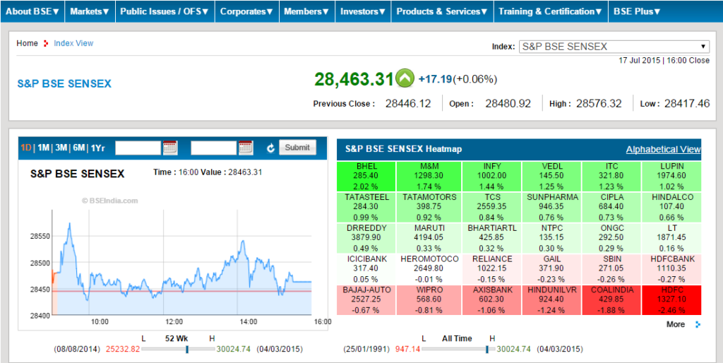
Task: Click the S&P BSE SENSEX title link
Action: [x=64, y=84]
